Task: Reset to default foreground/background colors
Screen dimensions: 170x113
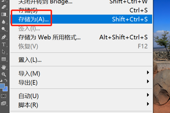Action: (x=1, y=80)
